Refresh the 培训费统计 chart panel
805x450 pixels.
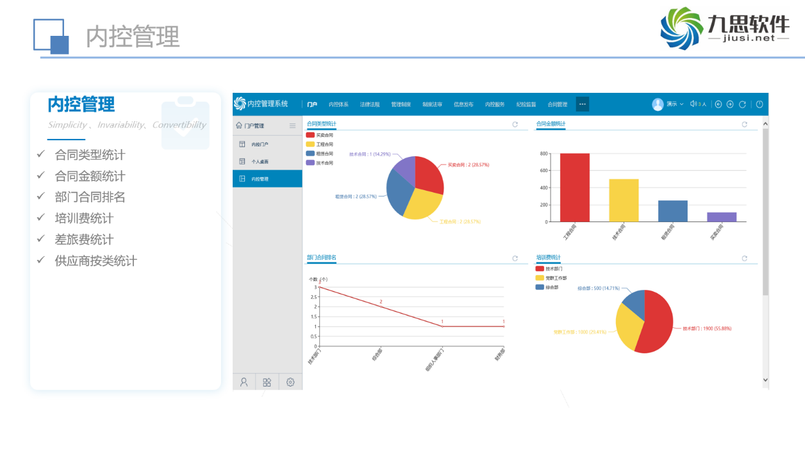point(744,259)
